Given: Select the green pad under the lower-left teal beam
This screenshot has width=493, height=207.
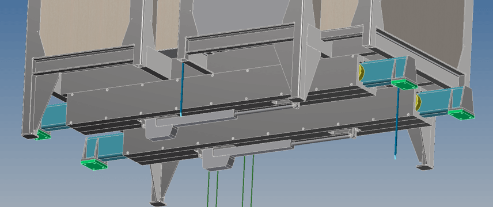Looking at the screenshot, I should 94,164.
